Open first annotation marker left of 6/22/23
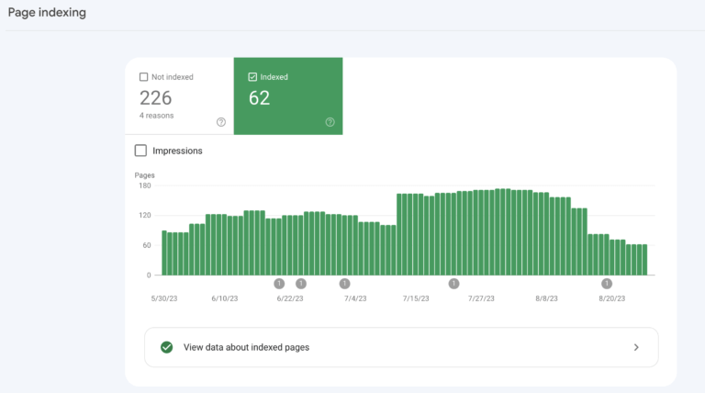The width and height of the screenshot is (705, 393). (279, 284)
